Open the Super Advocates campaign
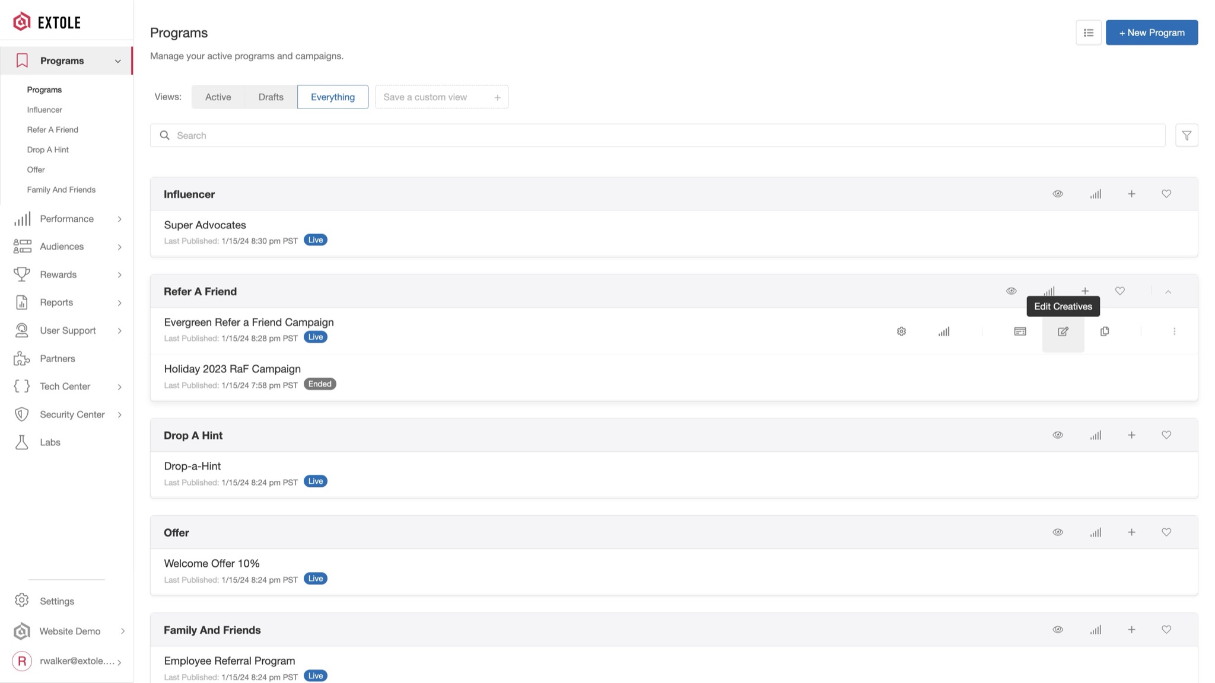This screenshot has height=683, width=1215. [x=205, y=225]
